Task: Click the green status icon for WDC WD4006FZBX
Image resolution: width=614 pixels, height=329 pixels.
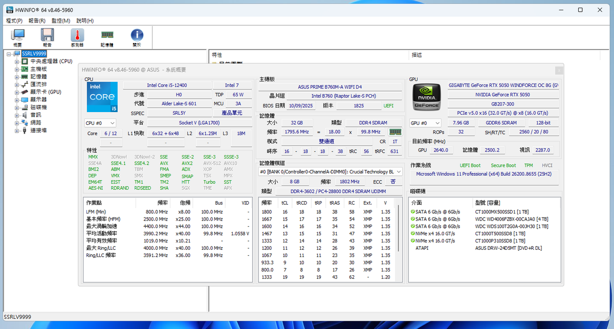Action: [412, 219]
